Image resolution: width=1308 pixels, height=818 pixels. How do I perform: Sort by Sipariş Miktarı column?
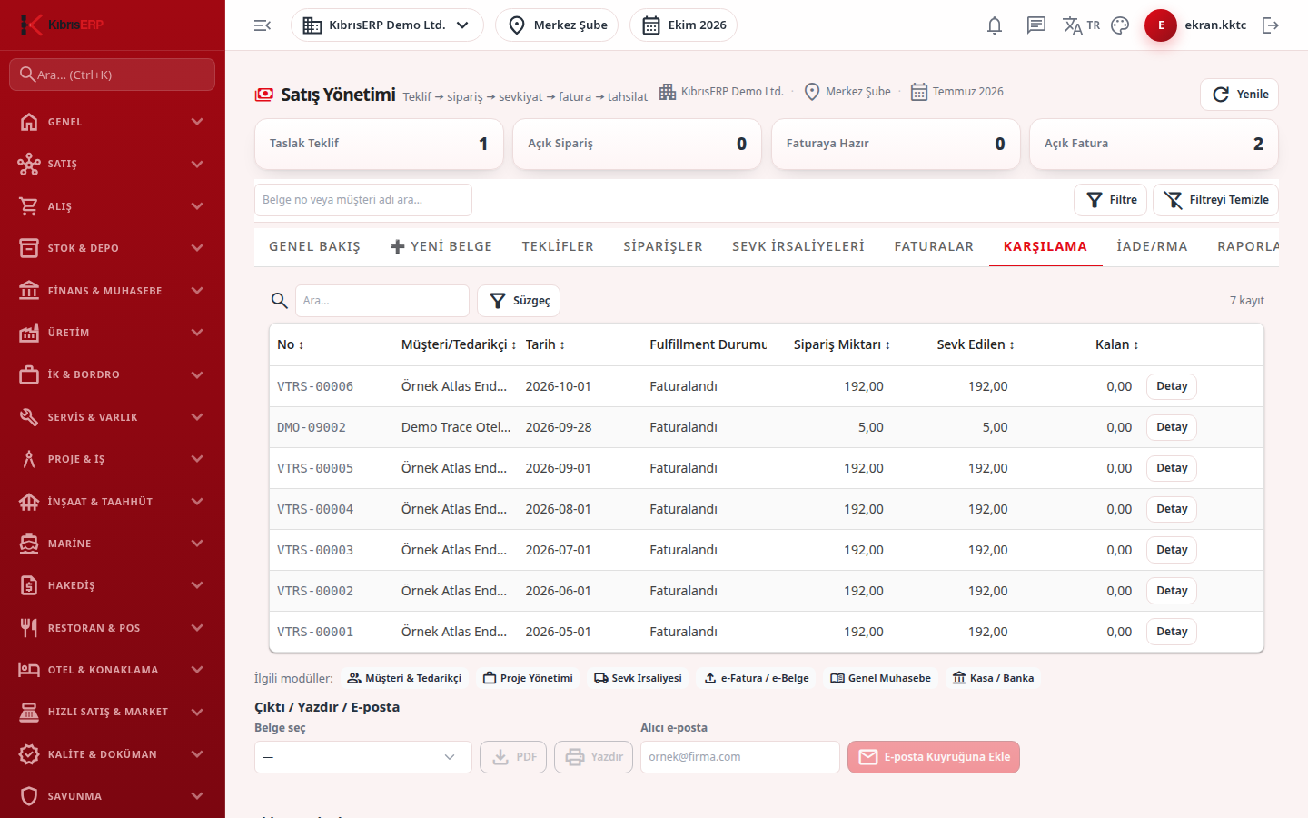(x=842, y=344)
